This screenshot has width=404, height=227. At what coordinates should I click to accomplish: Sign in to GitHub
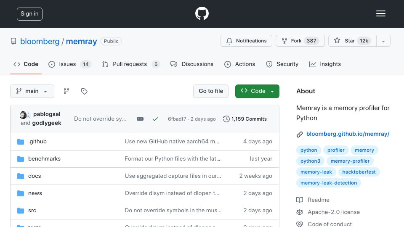pos(29,14)
